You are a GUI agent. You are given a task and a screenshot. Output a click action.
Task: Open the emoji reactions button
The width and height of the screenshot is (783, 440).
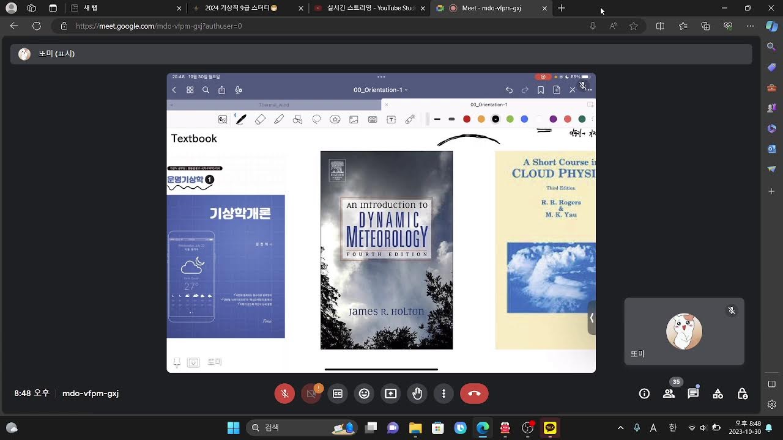pyautogui.click(x=364, y=394)
